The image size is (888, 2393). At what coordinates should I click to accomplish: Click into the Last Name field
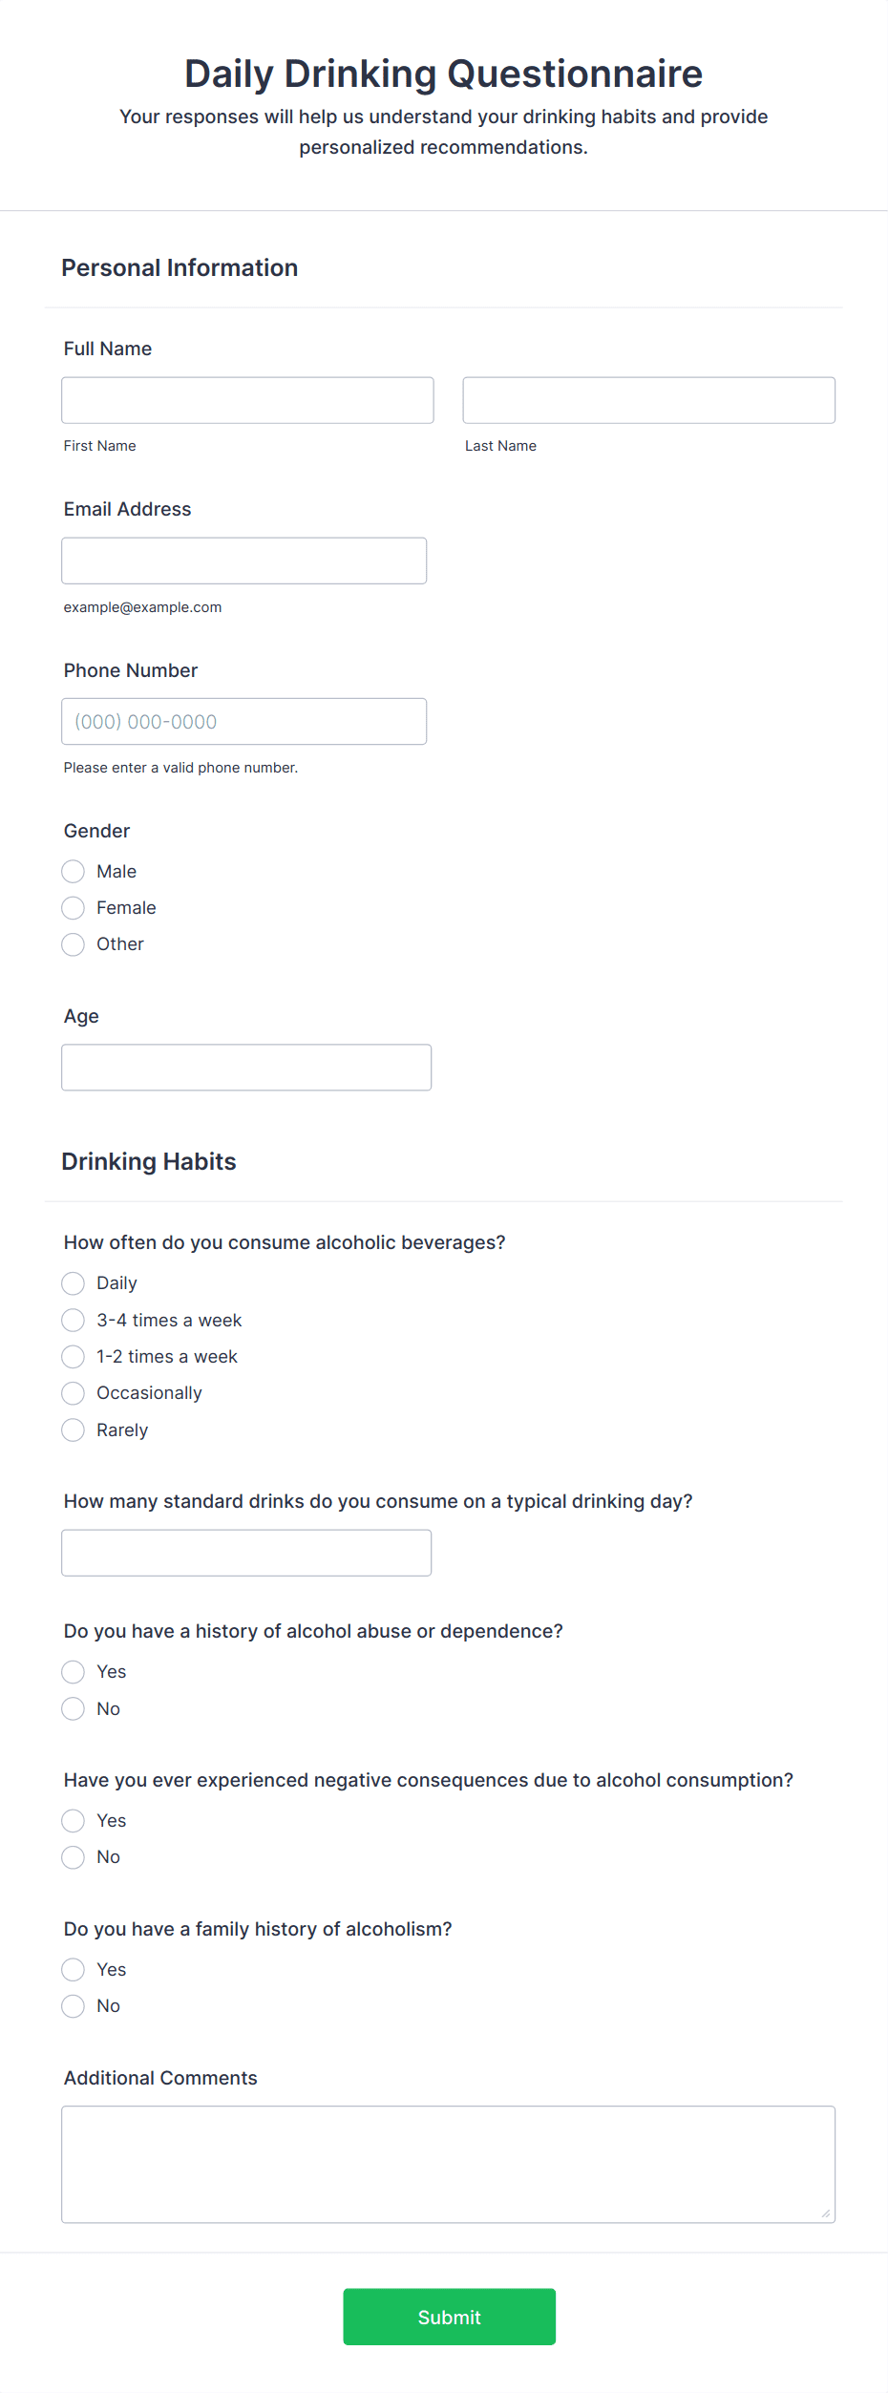click(x=648, y=399)
